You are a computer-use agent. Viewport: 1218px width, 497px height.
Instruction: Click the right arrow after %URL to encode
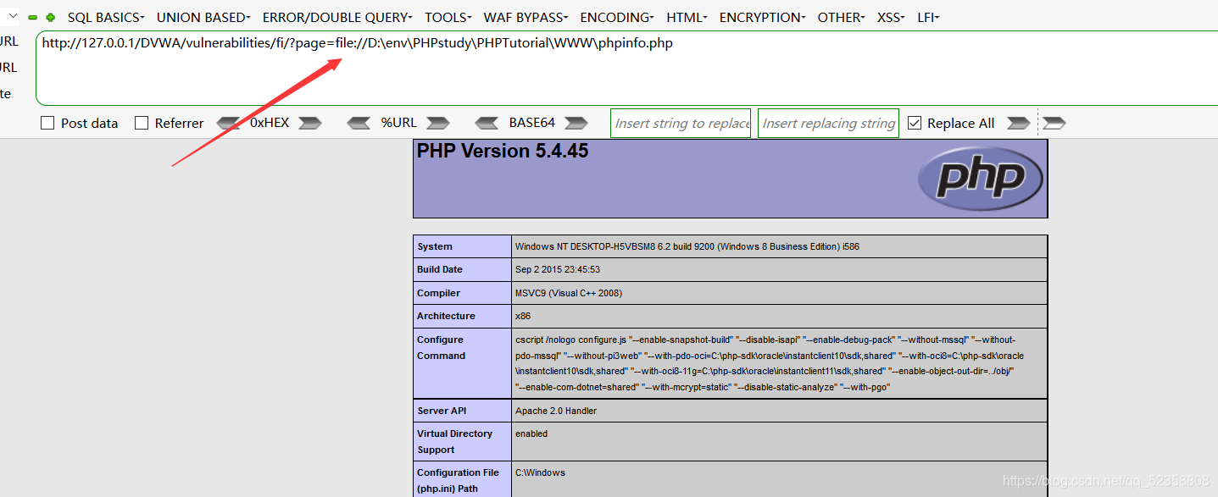[x=438, y=124]
